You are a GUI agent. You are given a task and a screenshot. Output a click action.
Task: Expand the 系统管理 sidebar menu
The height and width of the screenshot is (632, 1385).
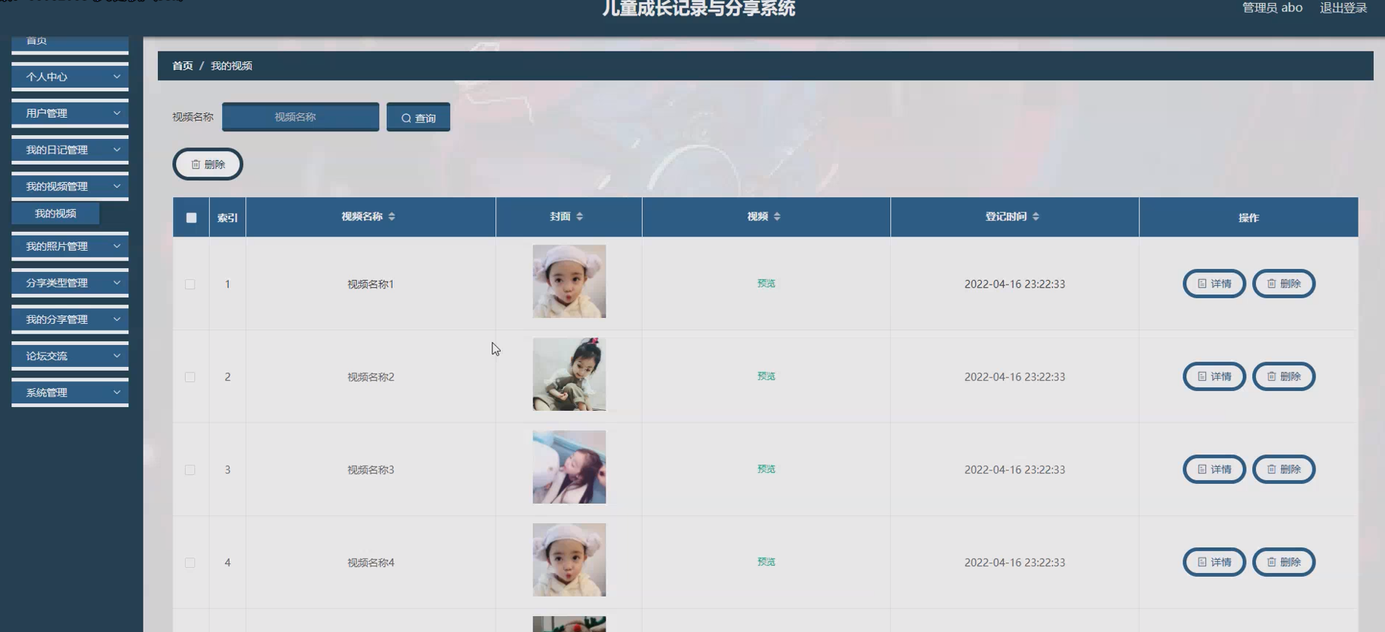[69, 393]
